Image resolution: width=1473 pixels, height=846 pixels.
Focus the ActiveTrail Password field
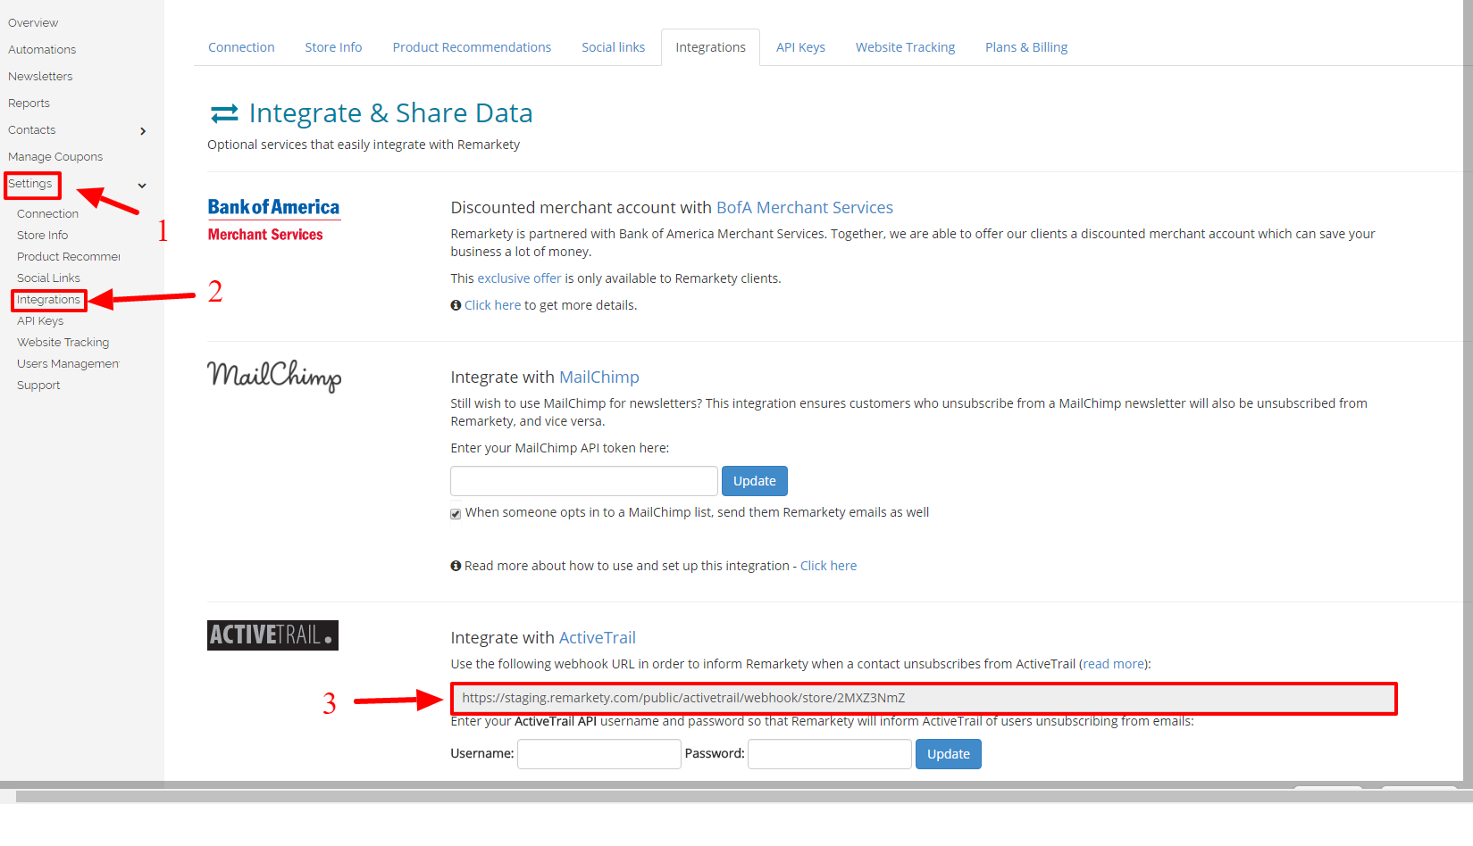pos(830,754)
